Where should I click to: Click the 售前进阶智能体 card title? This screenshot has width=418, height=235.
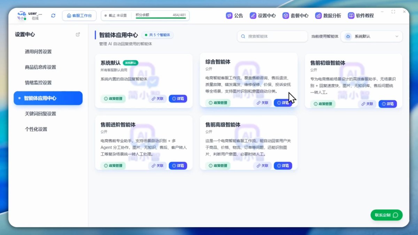(x=118, y=125)
